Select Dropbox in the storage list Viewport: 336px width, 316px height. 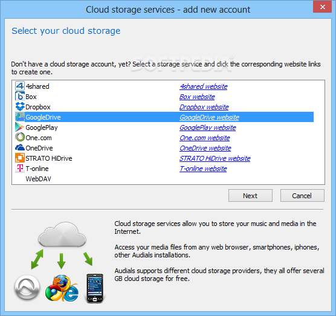click(38, 107)
